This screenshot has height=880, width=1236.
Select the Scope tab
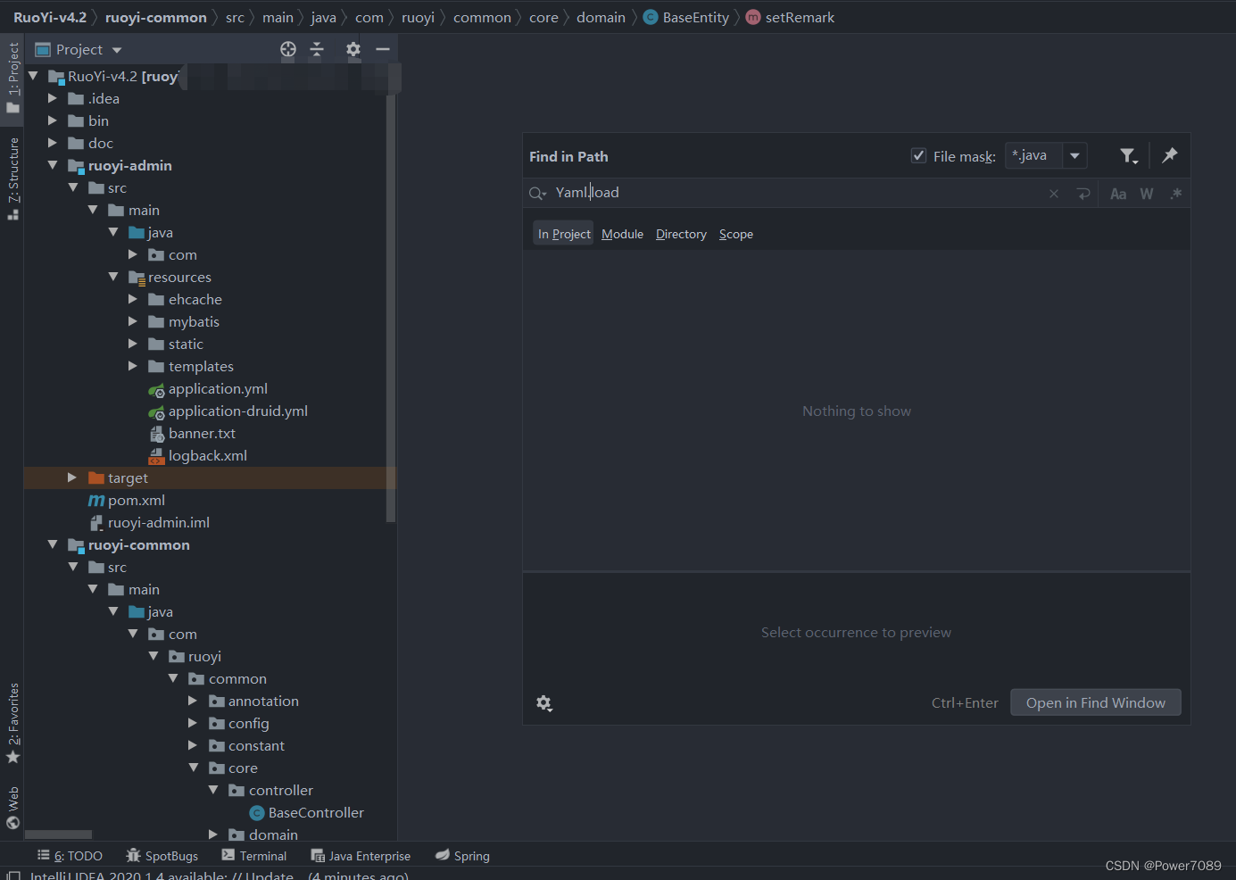[x=736, y=234]
